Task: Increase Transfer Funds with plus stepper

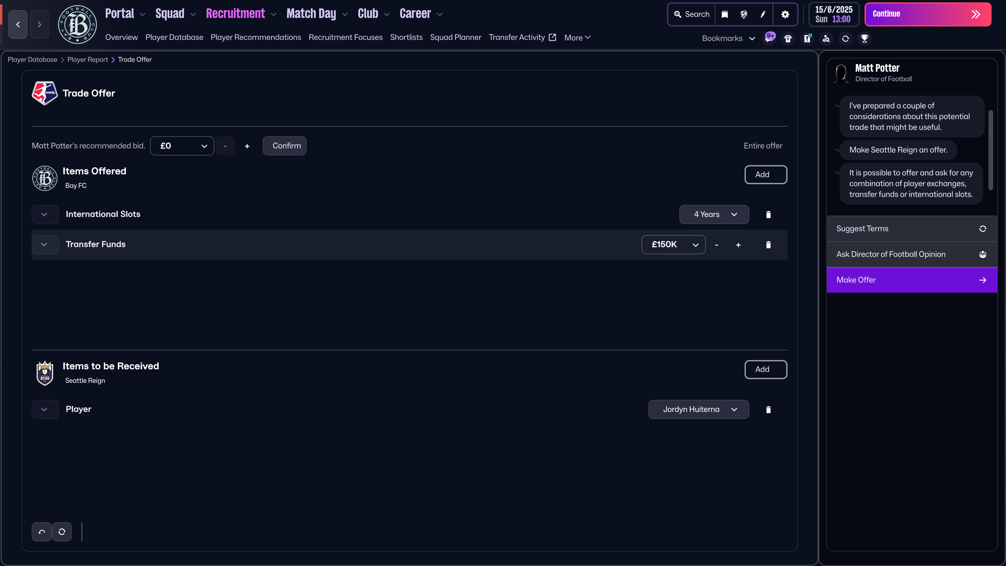Action: tap(738, 245)
